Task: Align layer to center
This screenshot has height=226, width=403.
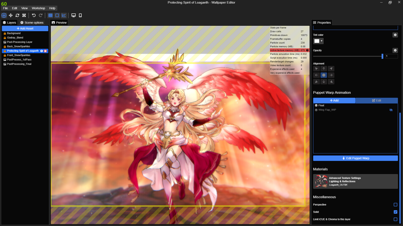Action: pos(324,75)
